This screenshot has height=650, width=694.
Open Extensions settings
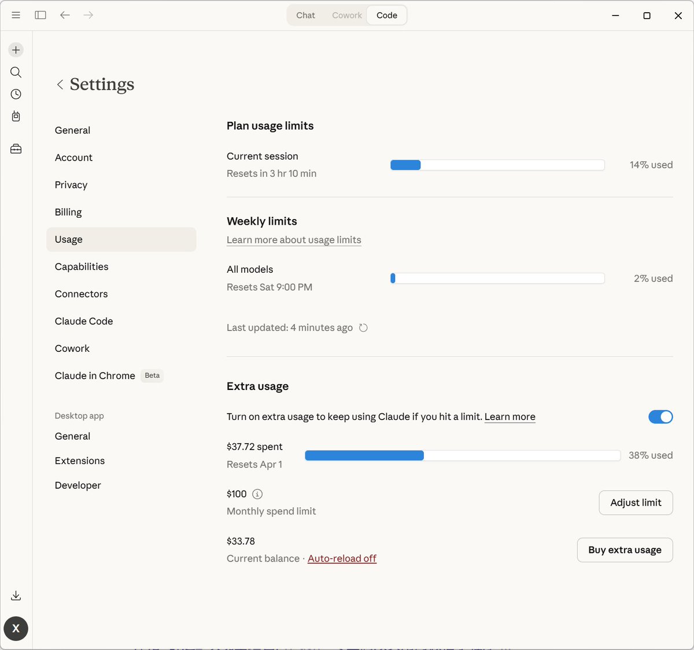click(x=121, y=460)
